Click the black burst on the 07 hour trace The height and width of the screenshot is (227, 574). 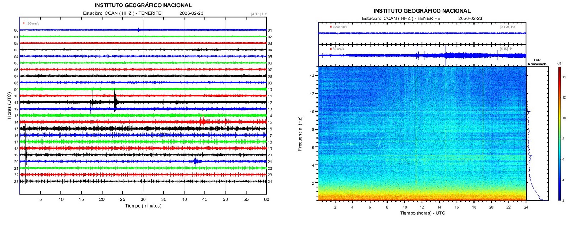click(x=40, y=76)
